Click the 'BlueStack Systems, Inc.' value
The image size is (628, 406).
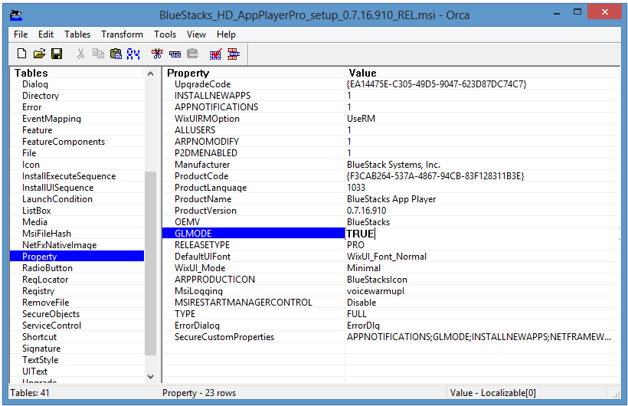pyautogui.click(x=394, y=165)
